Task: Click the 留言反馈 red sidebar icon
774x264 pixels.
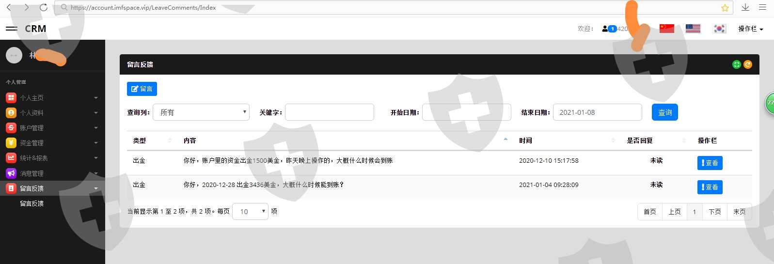Action: coord(11,188)
